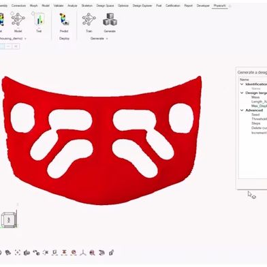
Task: Open the Developer ribbon tab
Action: (x=203, y=5)
